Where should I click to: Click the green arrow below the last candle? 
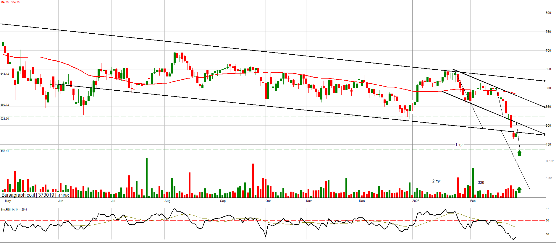[x=519, y=153]
